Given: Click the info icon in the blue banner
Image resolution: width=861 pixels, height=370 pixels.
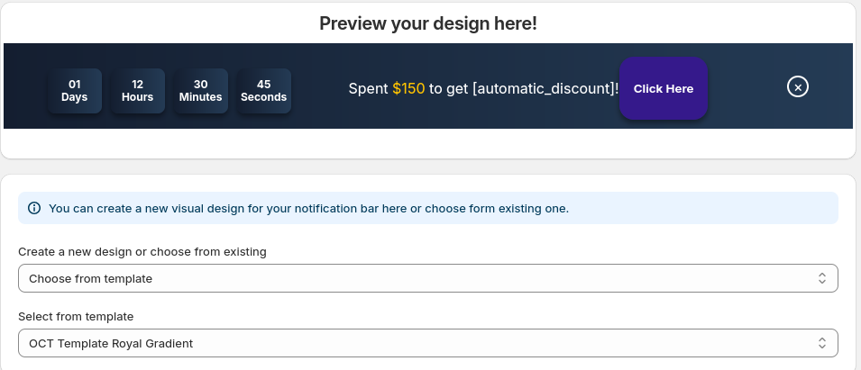Looking at the screenshot, I should [x=34, y=208].
